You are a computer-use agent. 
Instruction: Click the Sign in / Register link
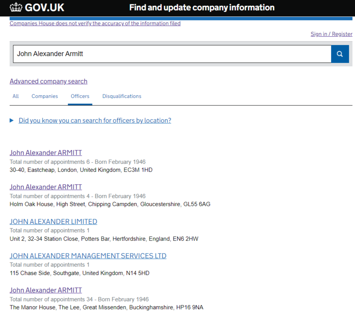(331, 34)
